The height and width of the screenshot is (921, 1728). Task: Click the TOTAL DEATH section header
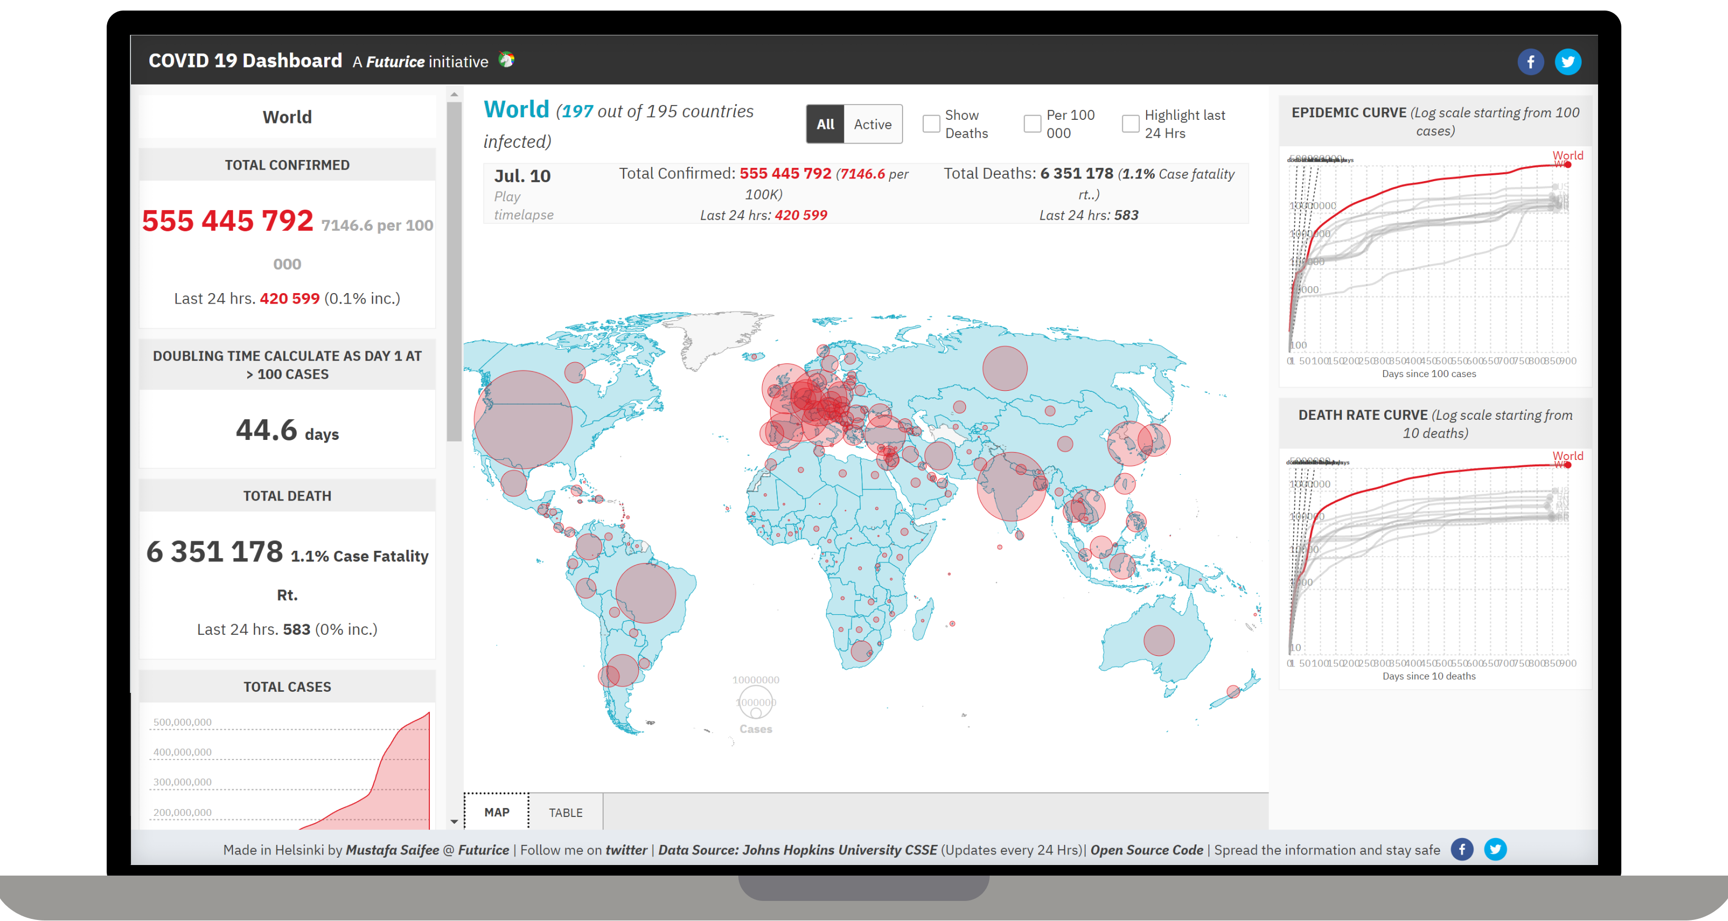coord(287,496)
